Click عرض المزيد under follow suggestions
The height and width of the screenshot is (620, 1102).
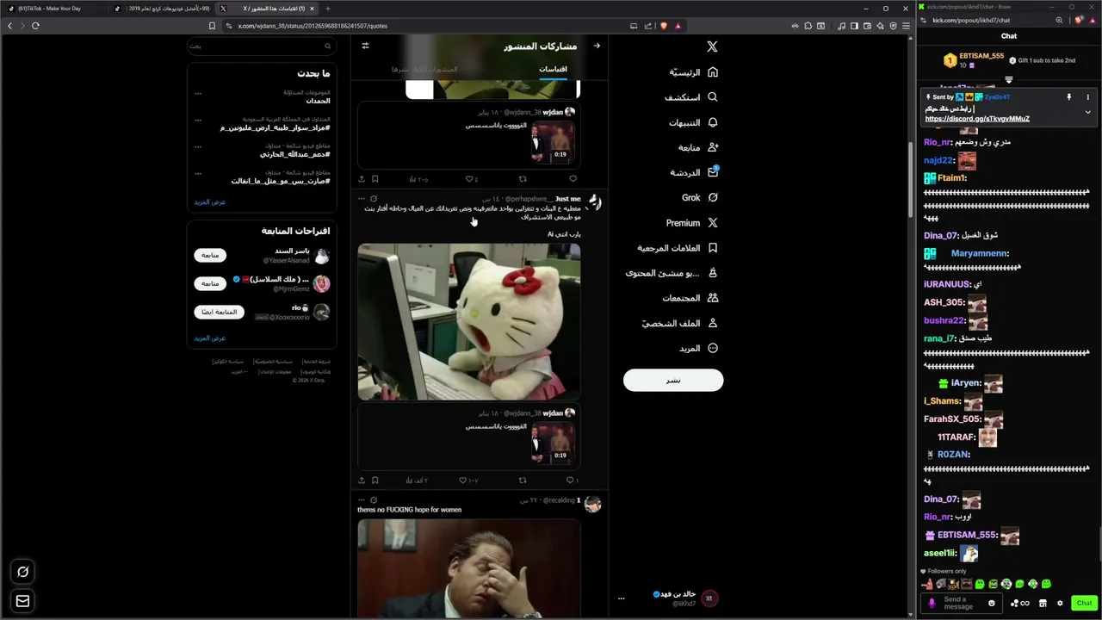pyautogui.click(x=209, y=338)
